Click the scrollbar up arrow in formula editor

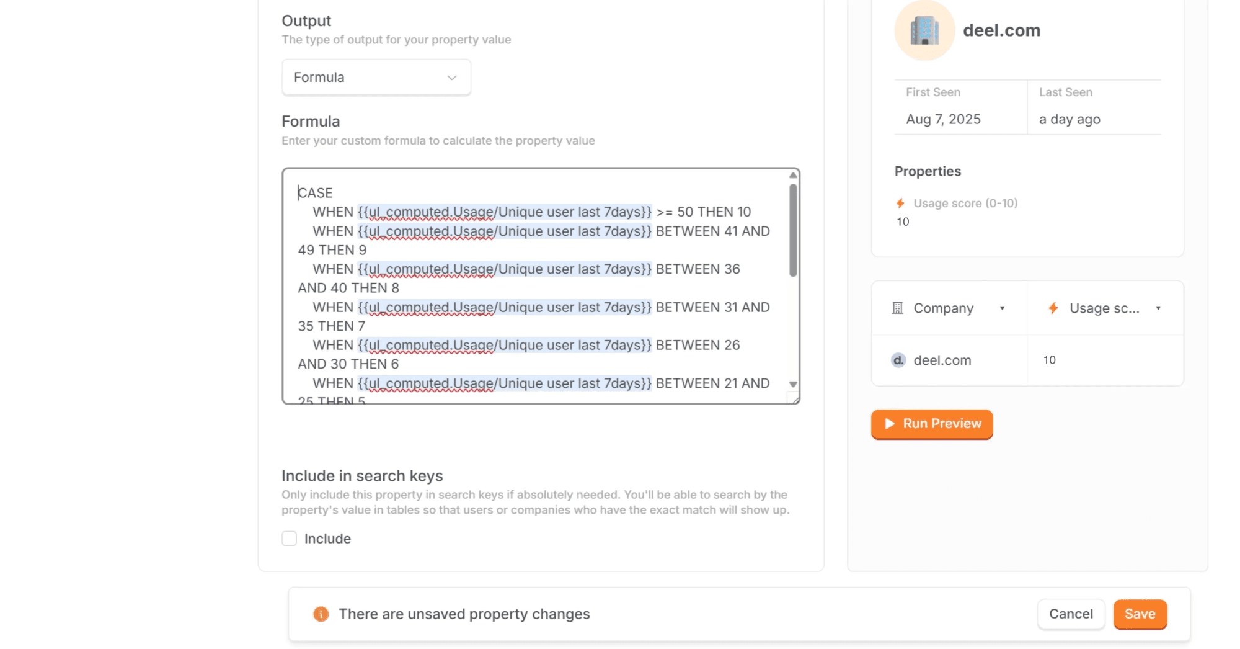[793, 176]
